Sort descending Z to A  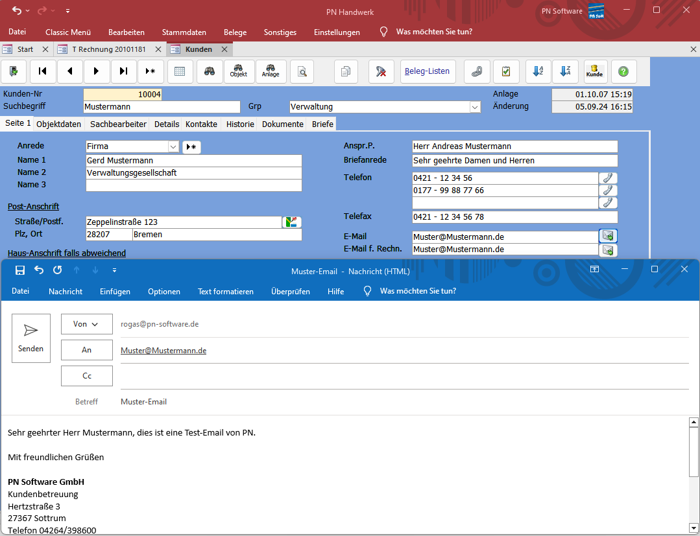click(x=565, y=71)
